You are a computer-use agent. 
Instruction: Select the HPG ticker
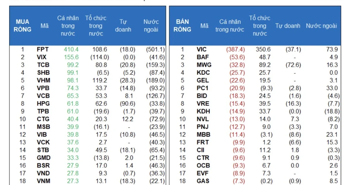43,103
